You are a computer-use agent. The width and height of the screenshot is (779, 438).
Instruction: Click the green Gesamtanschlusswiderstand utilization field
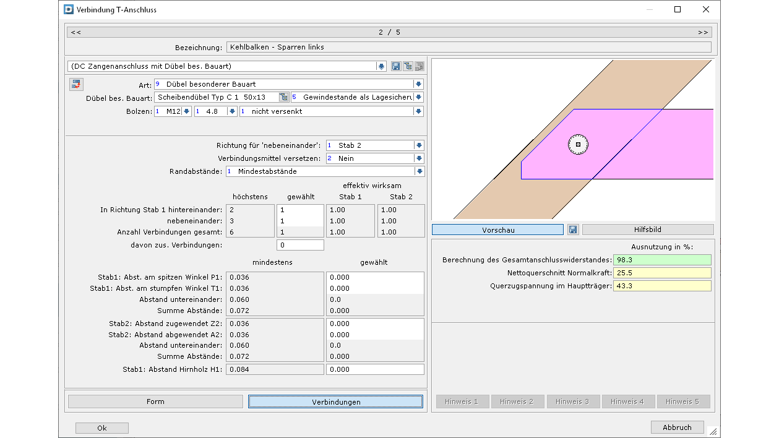pyautogui.click(x=661, y=260)
